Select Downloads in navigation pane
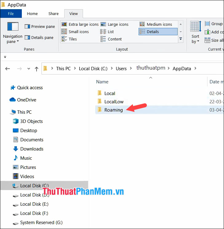 [x=32, y=149]
